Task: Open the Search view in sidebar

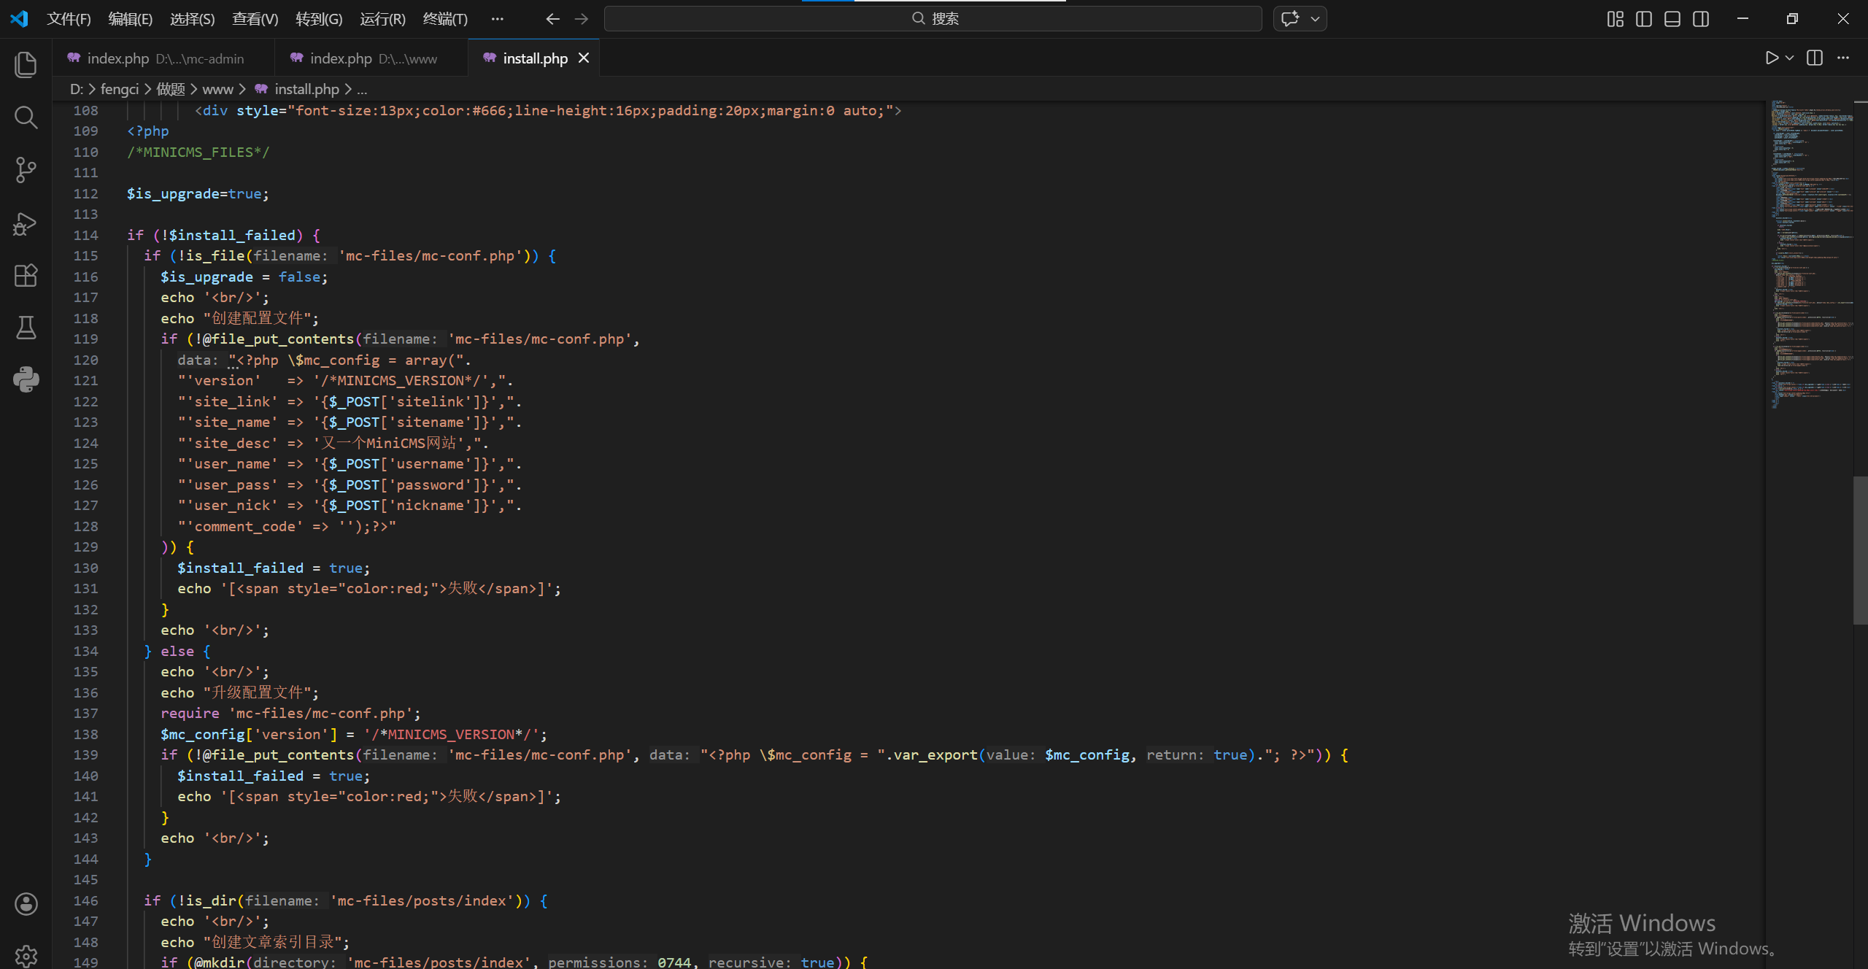Action: point(26,117)
